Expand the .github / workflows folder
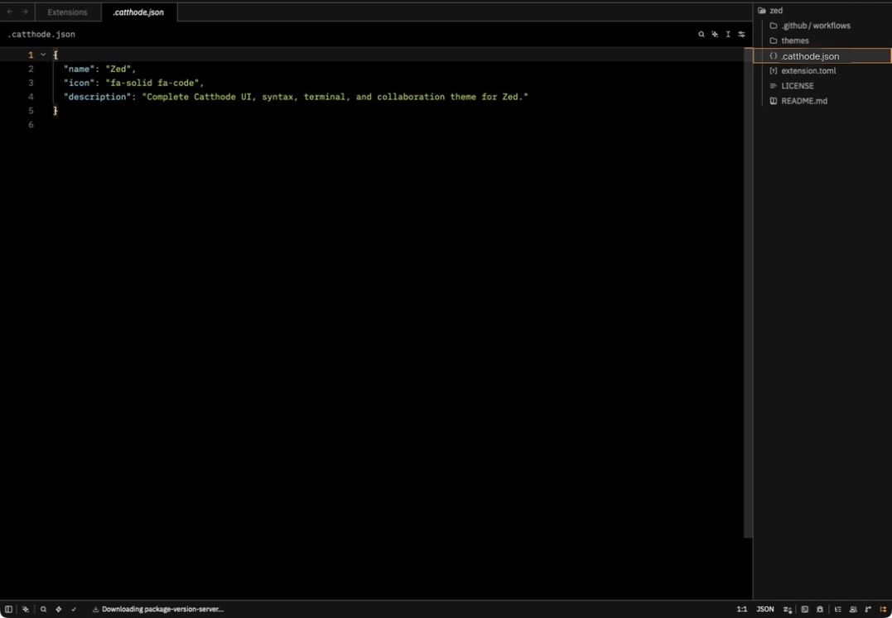Screen dimensions: 892x618 coord(822,26)
